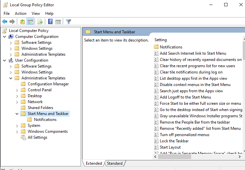The width and height of the screenshot is (245, 170).
Task: Open the Help menu
Action: coord(49,14)
